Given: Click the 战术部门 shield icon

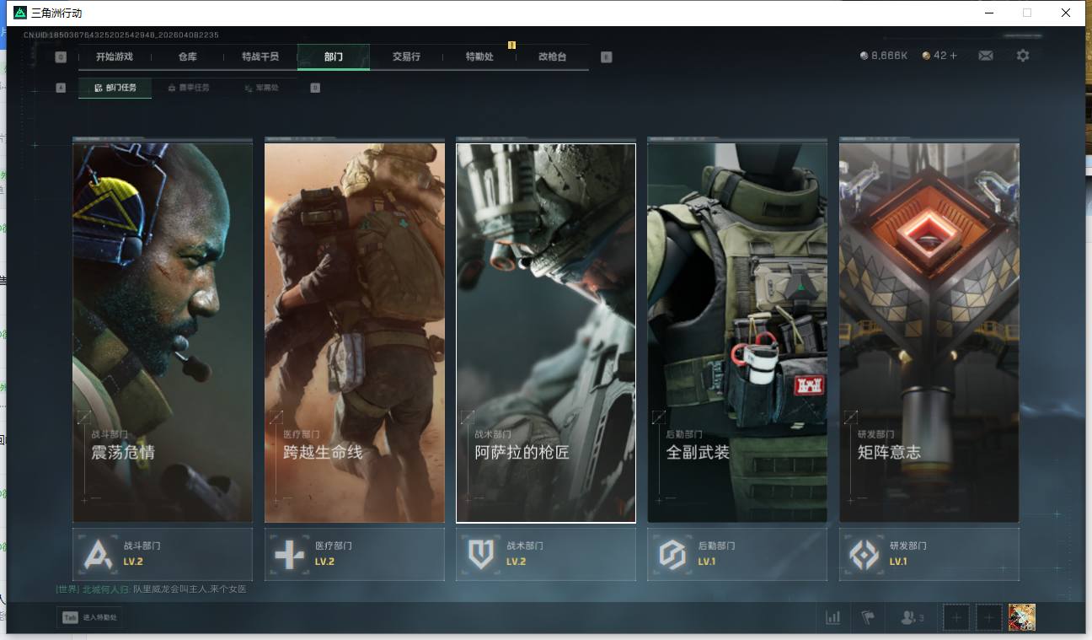Looking at the screenshot, I should (x=481, y=554).
